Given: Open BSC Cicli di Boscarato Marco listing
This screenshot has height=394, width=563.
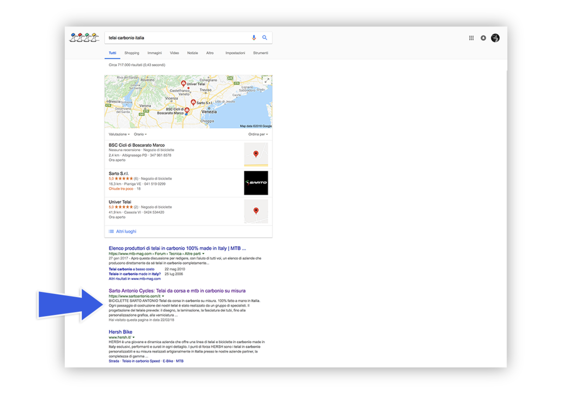Looking at the screenshot, I should pyautogui.click(x=137, y=145).
